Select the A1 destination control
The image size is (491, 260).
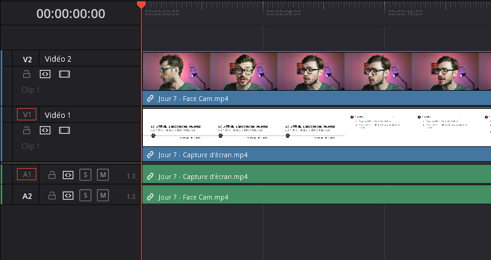tap(27, 174)
